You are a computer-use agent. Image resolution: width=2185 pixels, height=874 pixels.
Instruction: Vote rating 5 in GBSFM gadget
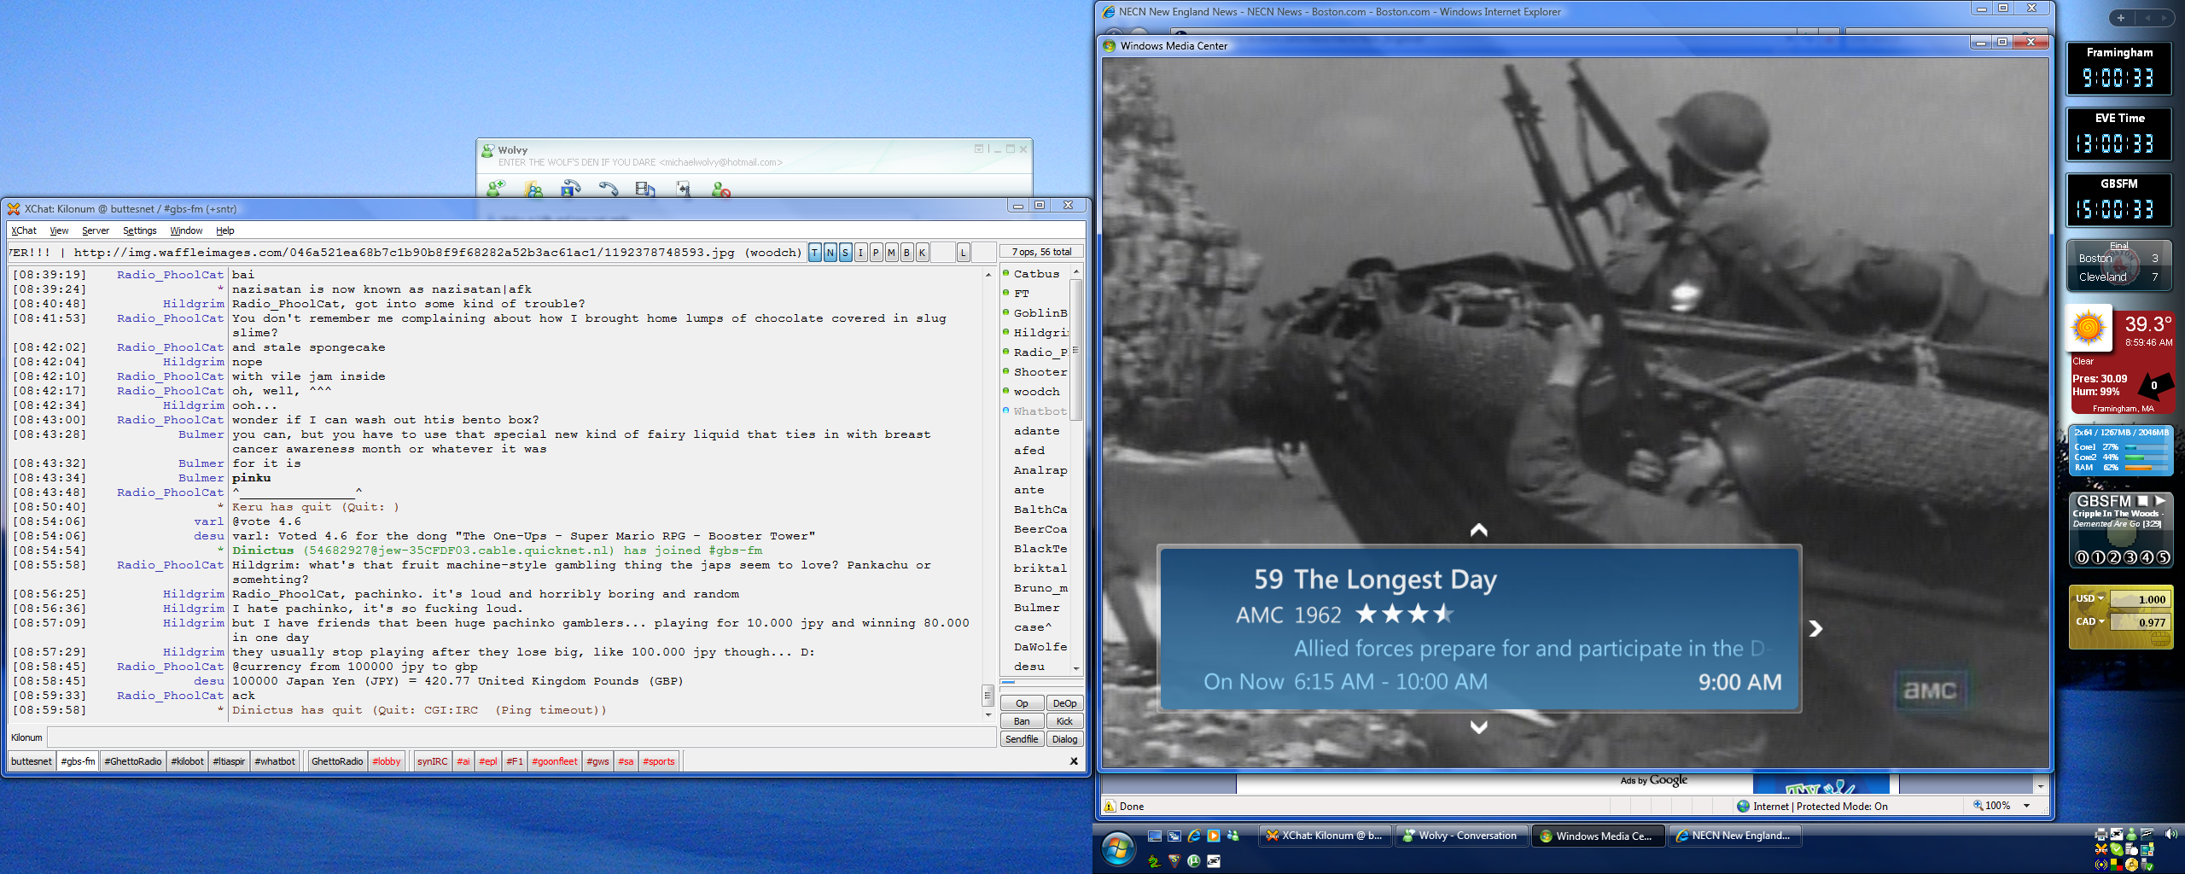point(2163,557)
